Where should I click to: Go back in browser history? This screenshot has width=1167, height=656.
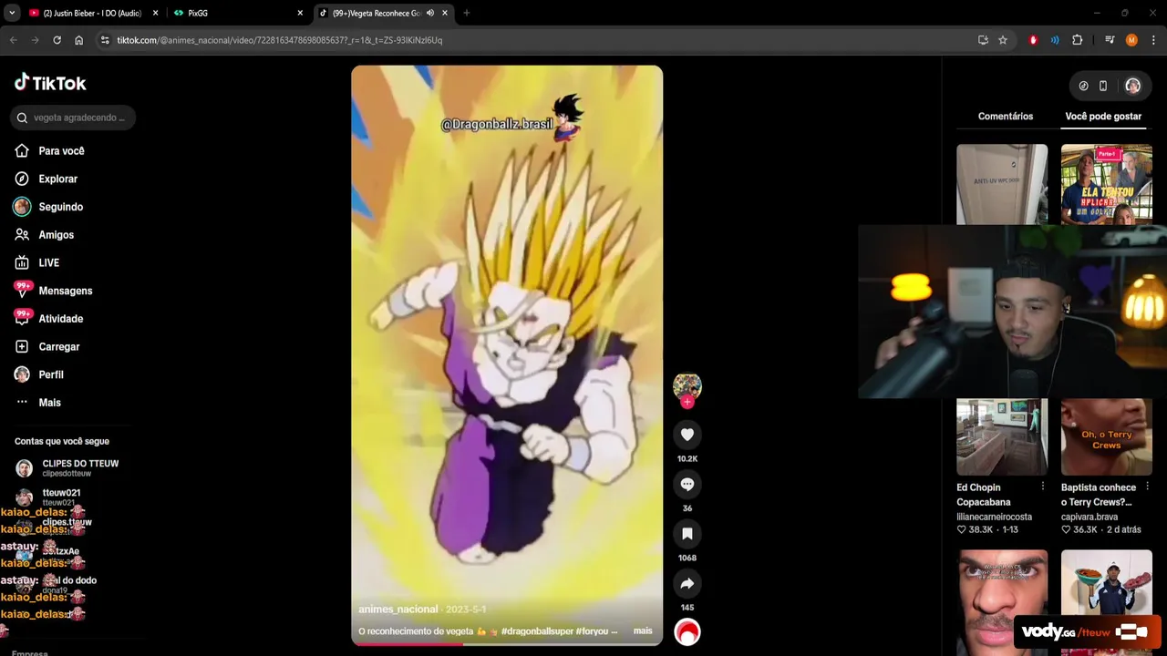(x=14, y=40)
